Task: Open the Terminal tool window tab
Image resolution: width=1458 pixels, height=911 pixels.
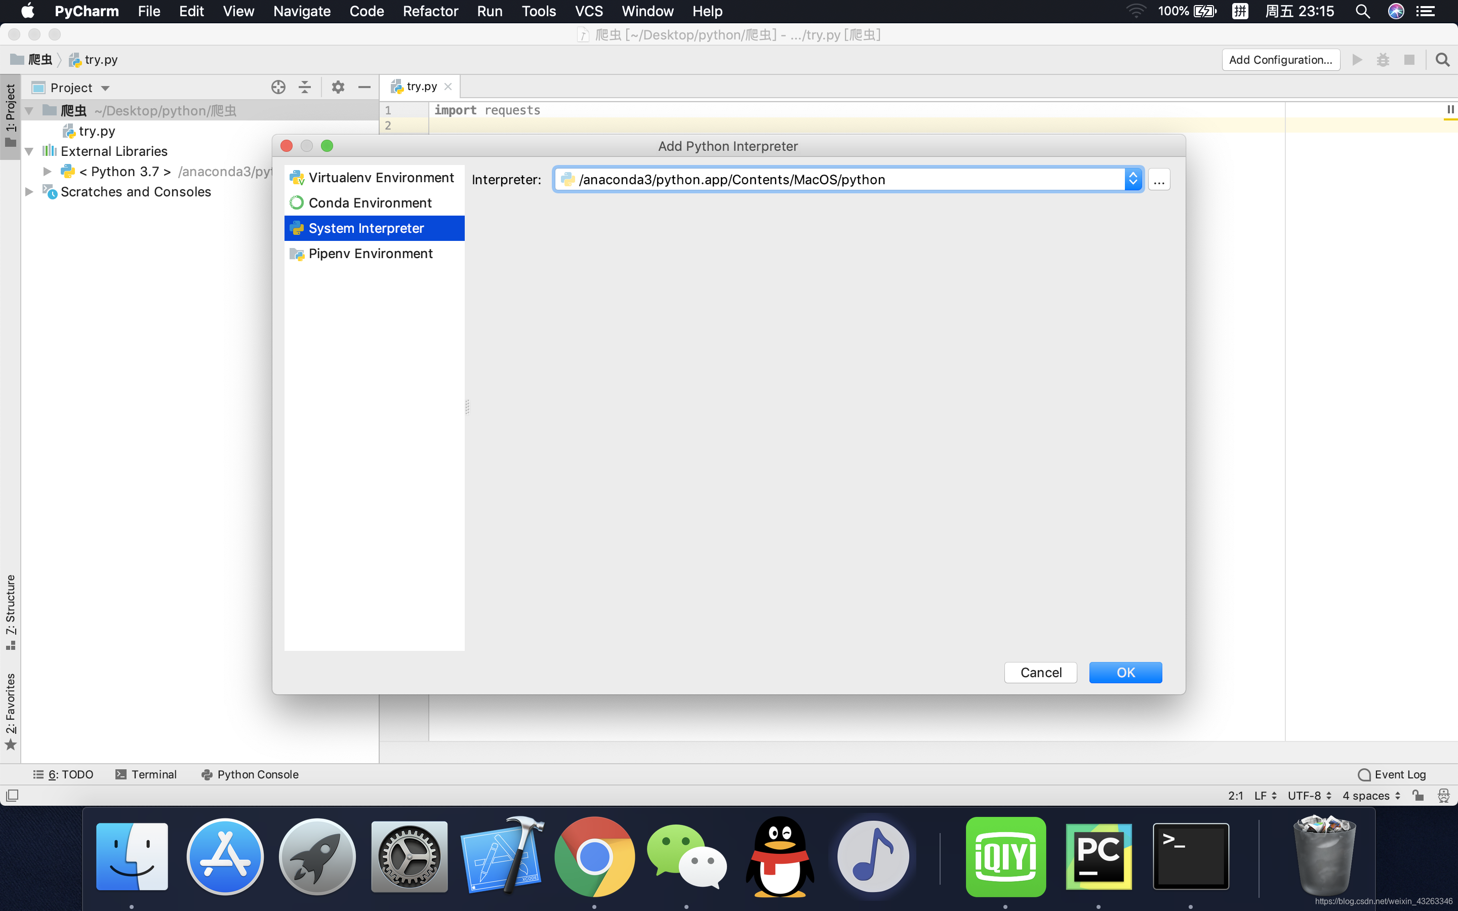Action: (146, 774)
